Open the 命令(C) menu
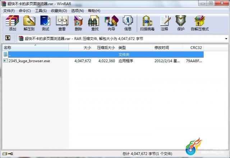 click(25, 11)
